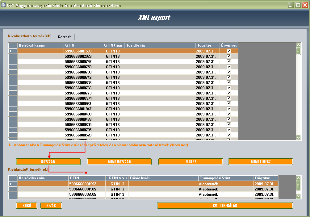Open help with the SÚGÓ button

tap(27, 206)
